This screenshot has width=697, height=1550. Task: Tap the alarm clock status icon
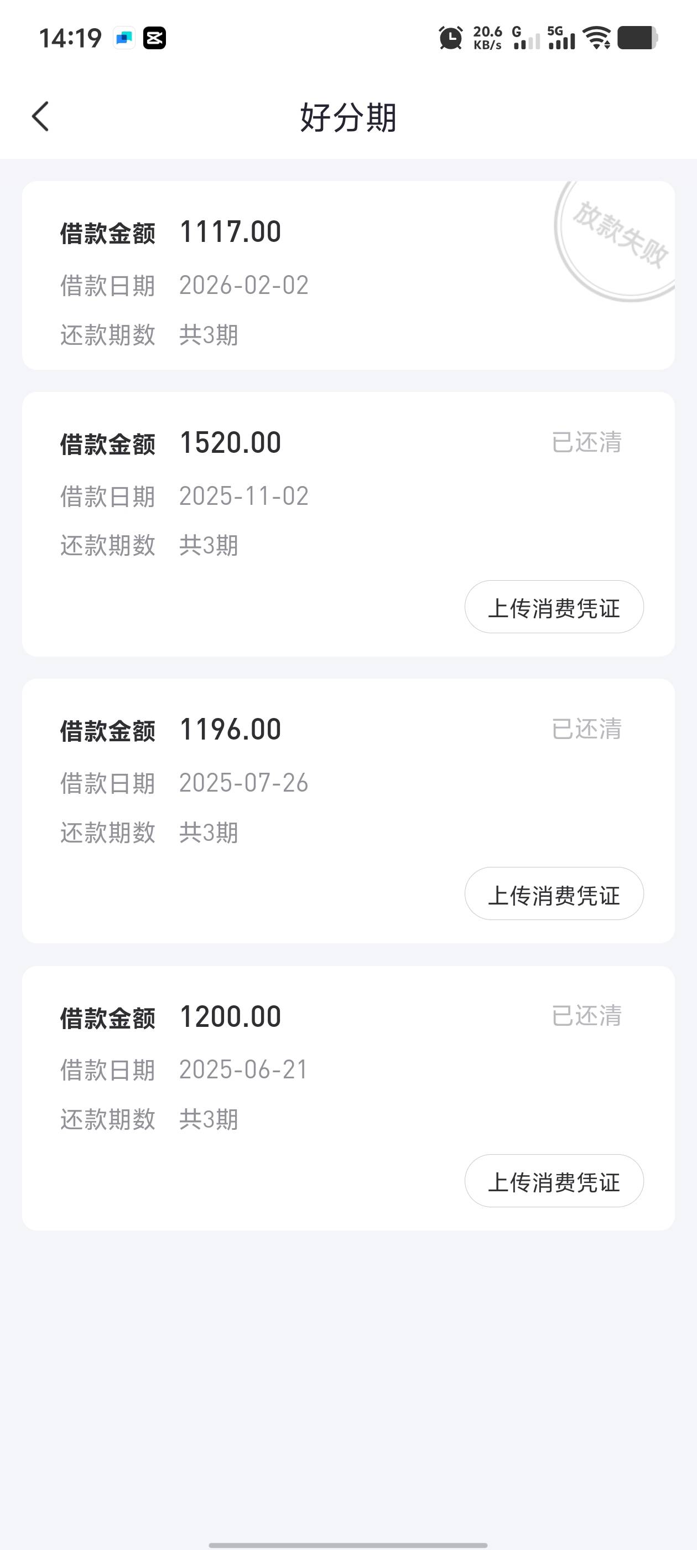pos(450,38)
